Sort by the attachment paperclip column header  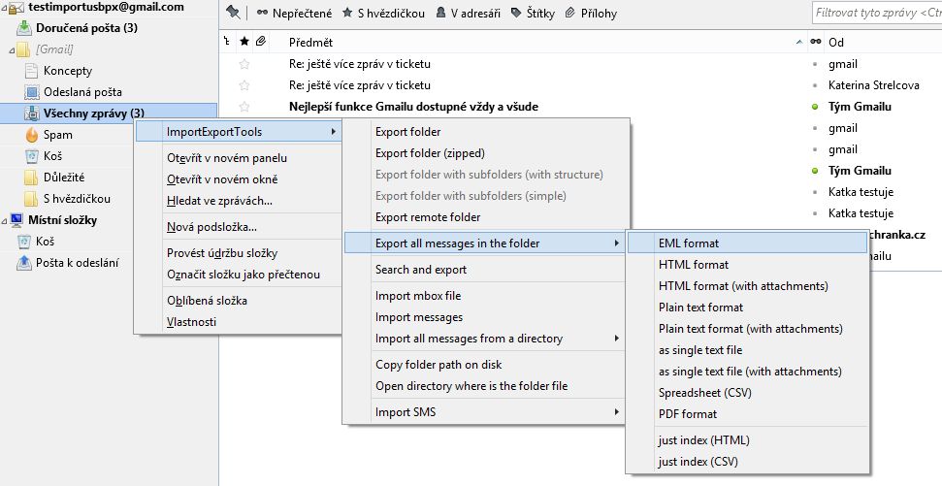tap(259, 43)
